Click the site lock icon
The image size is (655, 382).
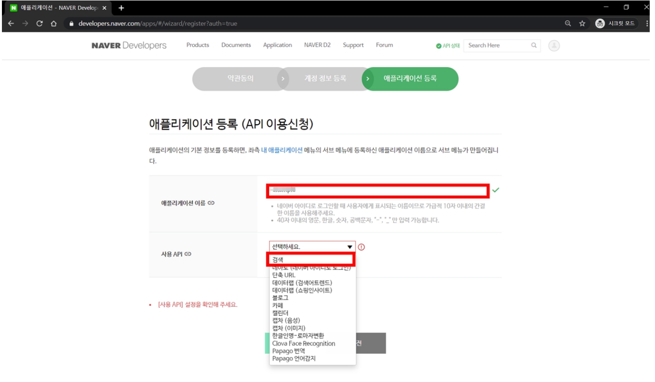[71, 24]
